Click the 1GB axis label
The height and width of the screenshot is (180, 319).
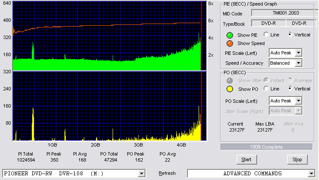point(52,145)
